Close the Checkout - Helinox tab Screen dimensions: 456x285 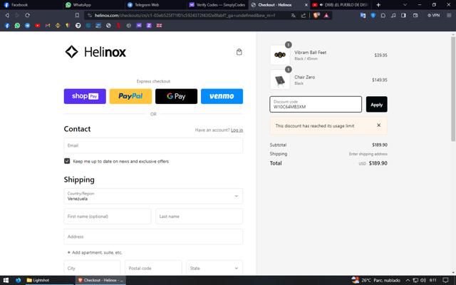[306, 5]
